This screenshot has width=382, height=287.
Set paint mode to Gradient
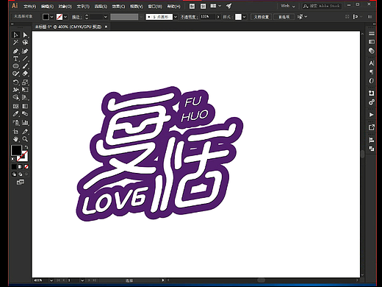click(20, 167)
